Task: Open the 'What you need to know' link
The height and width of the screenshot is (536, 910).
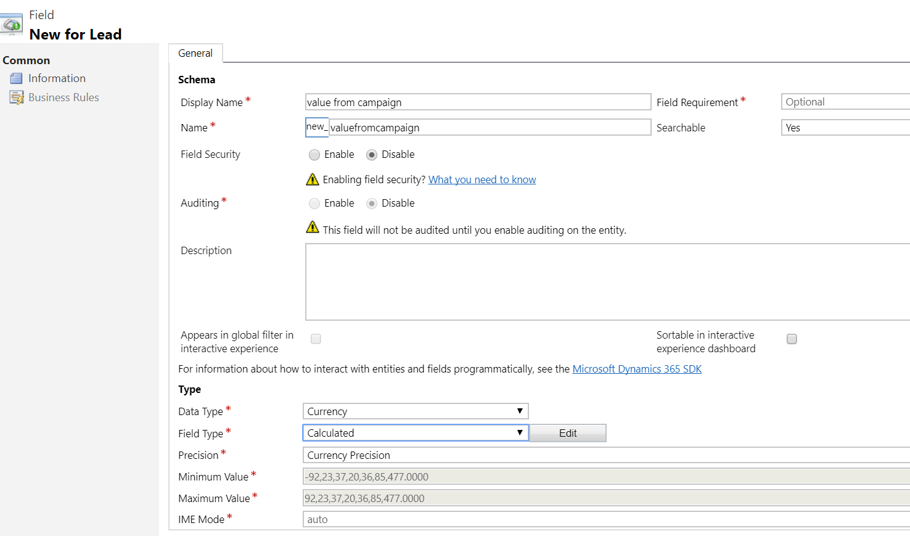Action: [482, 179]
